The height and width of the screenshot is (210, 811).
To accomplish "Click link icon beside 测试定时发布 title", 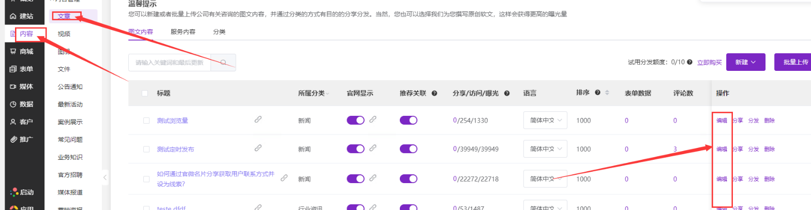I will tap(258, 148).
